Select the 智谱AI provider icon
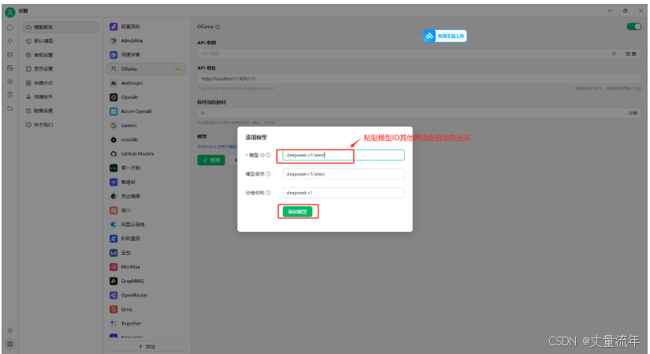This screenshot has height=354, width=650. [113, 182]
